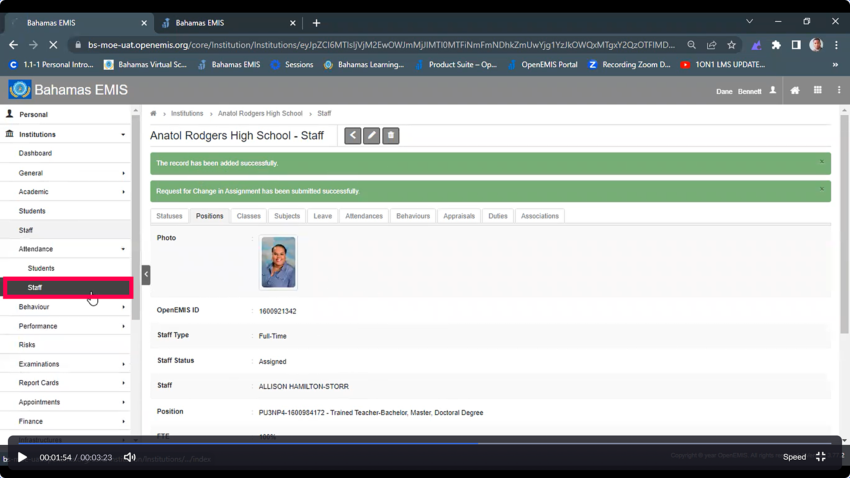
Task: Click the back arrow button beside Staff title
Action: click(x=353, y=136)
